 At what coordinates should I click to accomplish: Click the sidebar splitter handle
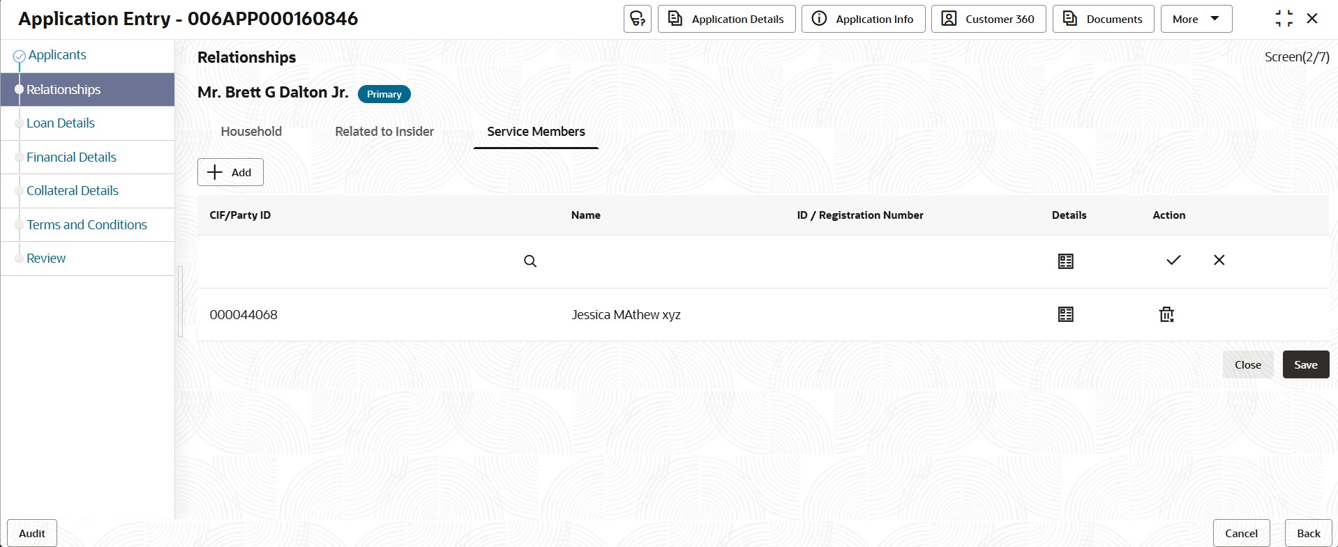(x=180, y=301)
